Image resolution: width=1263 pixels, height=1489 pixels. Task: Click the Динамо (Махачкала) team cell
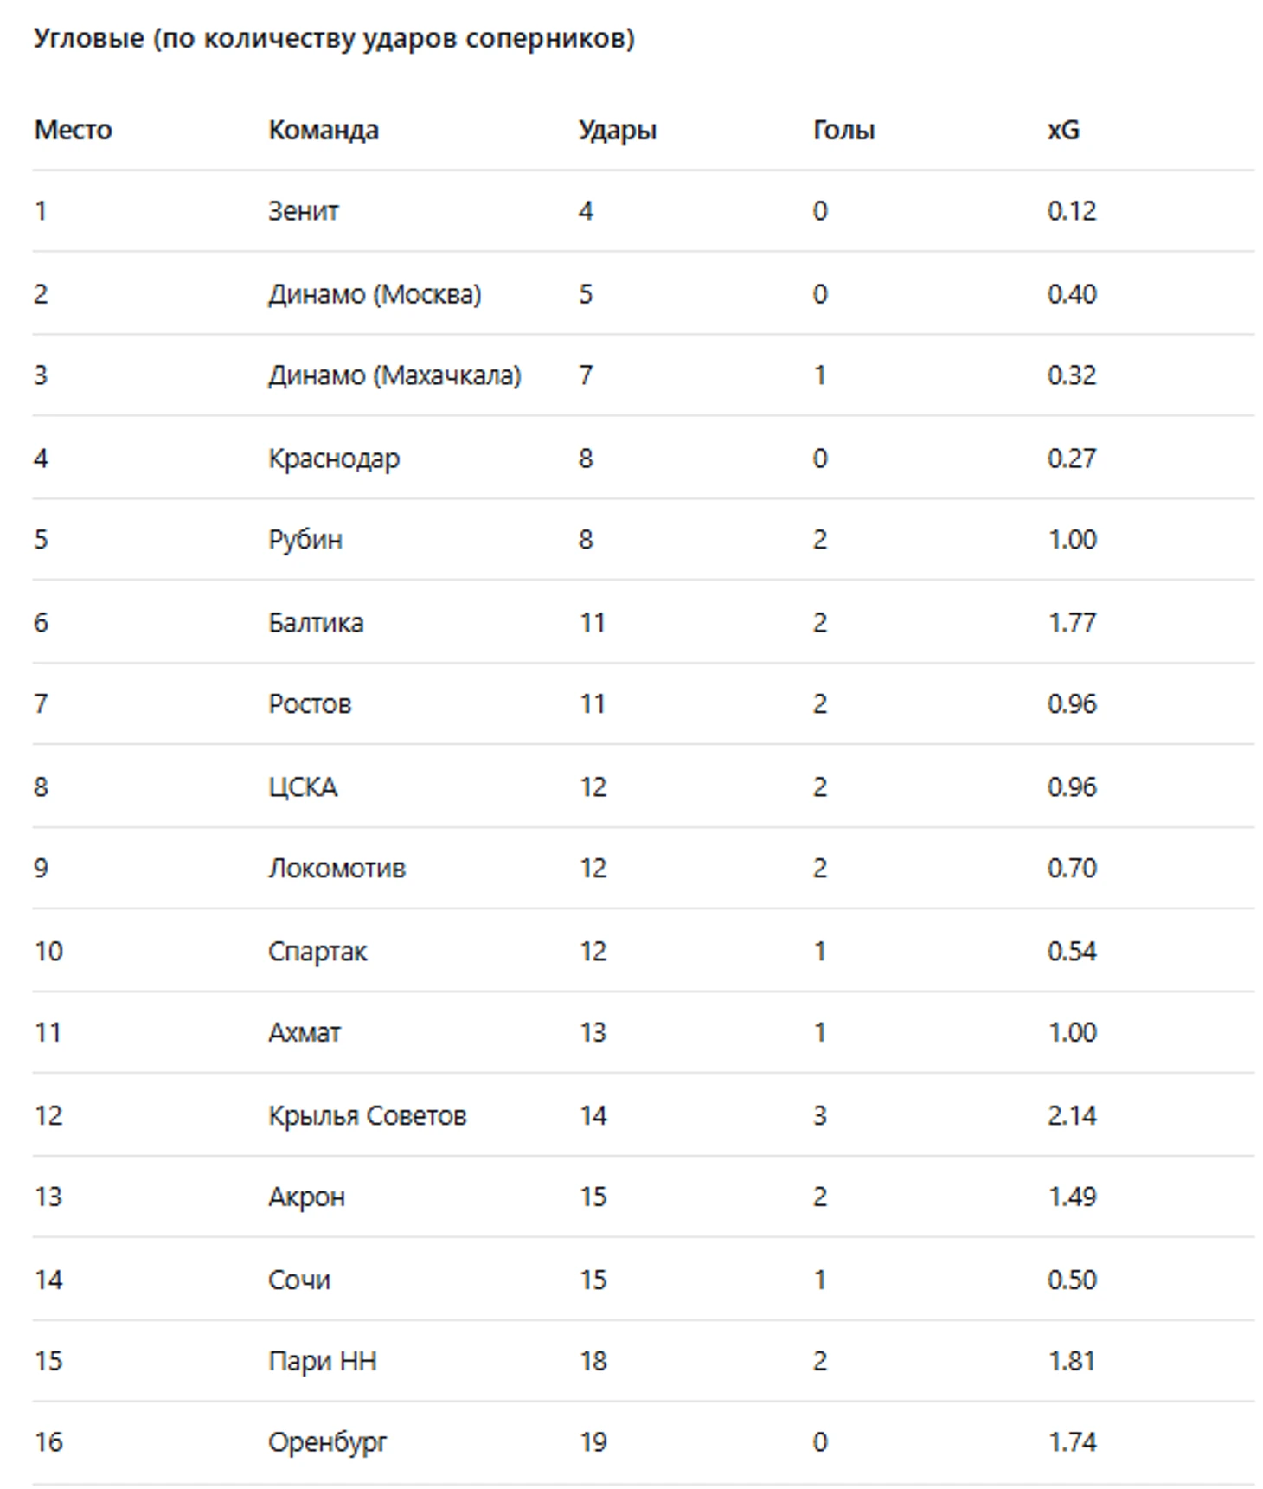[395, 375]
